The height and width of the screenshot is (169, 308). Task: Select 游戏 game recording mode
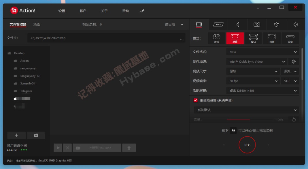216,38
